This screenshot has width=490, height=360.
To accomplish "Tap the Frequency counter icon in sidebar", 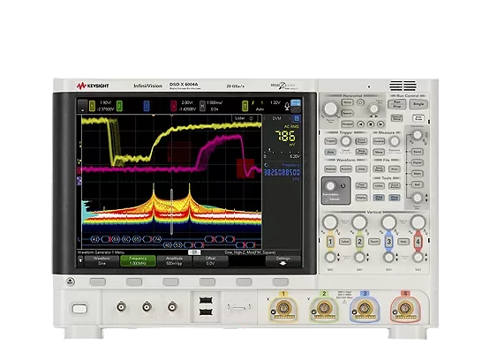I will click(x=267, y=165).
